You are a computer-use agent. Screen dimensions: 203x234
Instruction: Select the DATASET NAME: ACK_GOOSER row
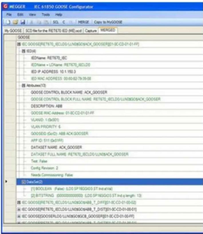pyautogui.click(x=110, y=147)
